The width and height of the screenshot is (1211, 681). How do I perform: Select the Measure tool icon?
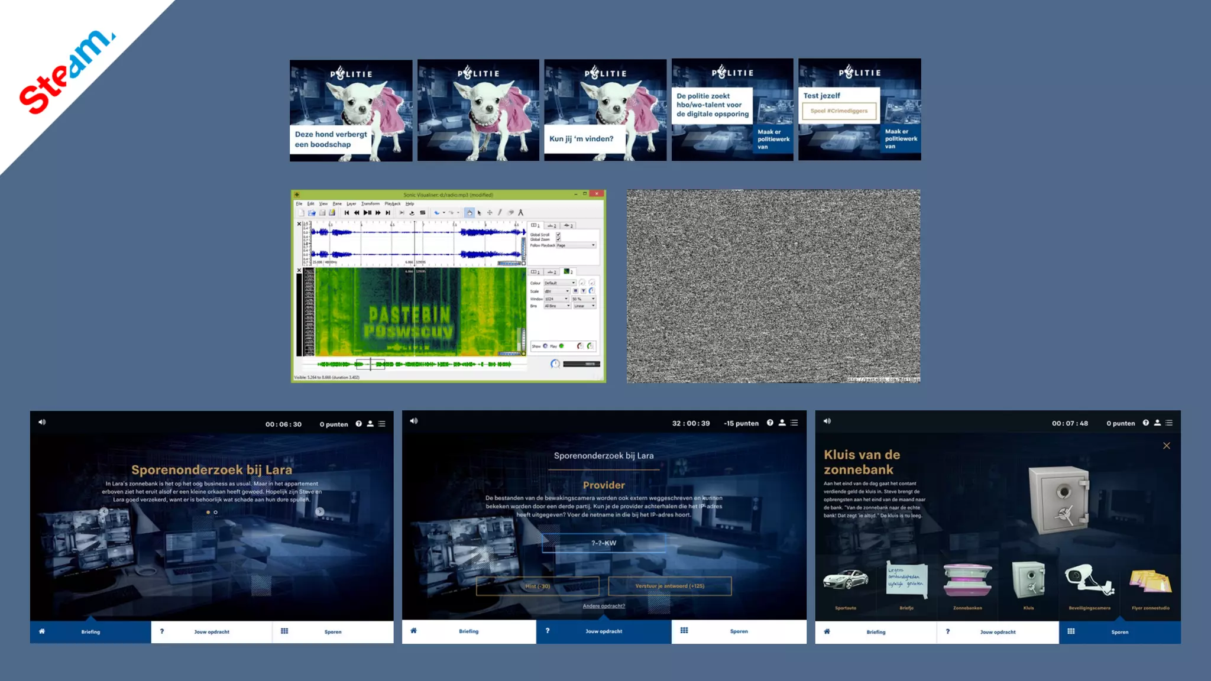pos(520,213)
